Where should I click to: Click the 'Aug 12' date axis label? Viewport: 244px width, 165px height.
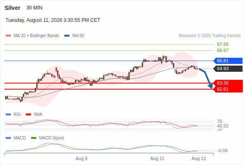click(199, 159)
